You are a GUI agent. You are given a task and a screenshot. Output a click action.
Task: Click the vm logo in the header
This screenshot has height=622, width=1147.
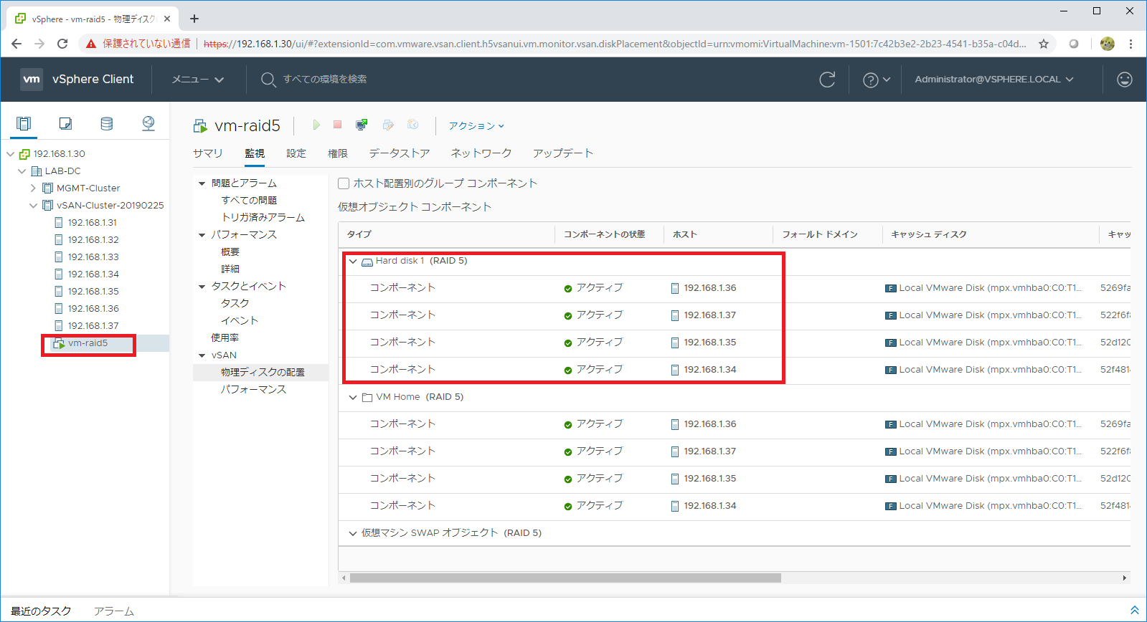[32, 80]
